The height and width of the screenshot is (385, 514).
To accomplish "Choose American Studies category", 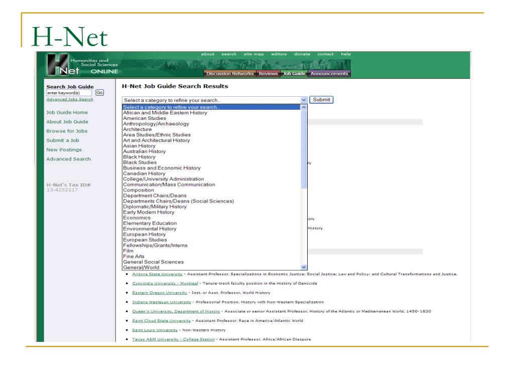I will coord(211,118).
